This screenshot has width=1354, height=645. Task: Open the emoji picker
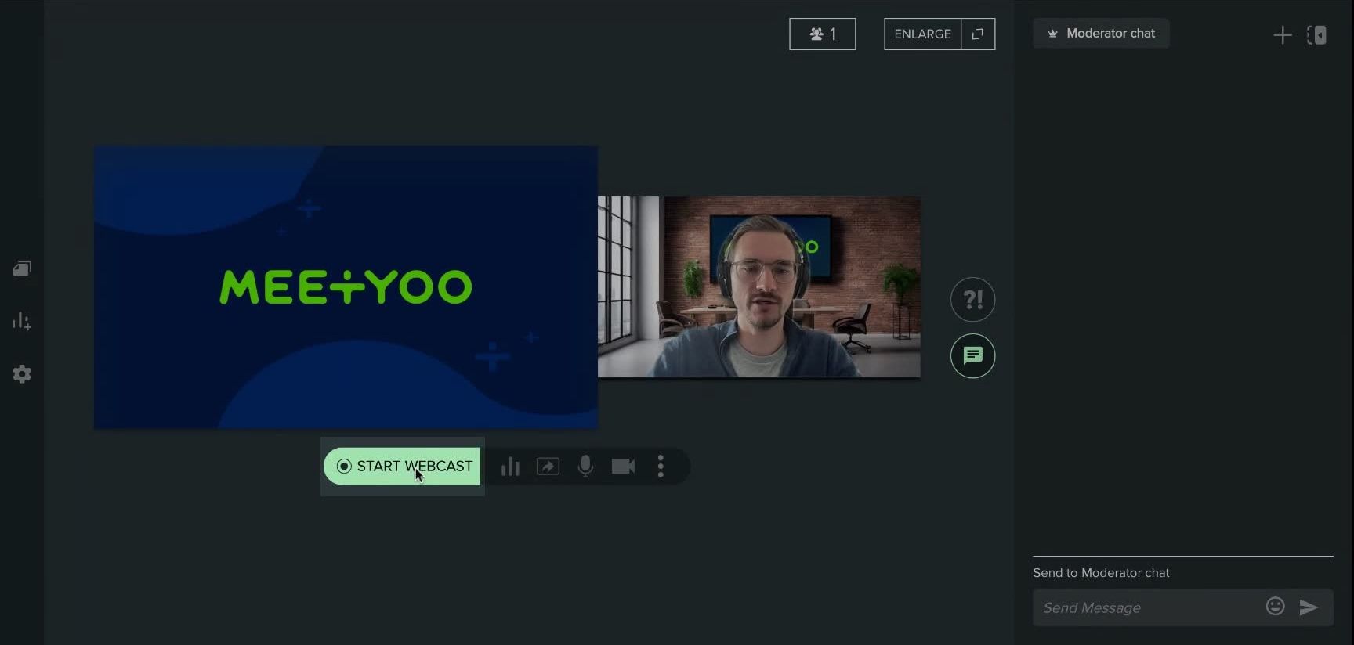(x=1275, y=607)
